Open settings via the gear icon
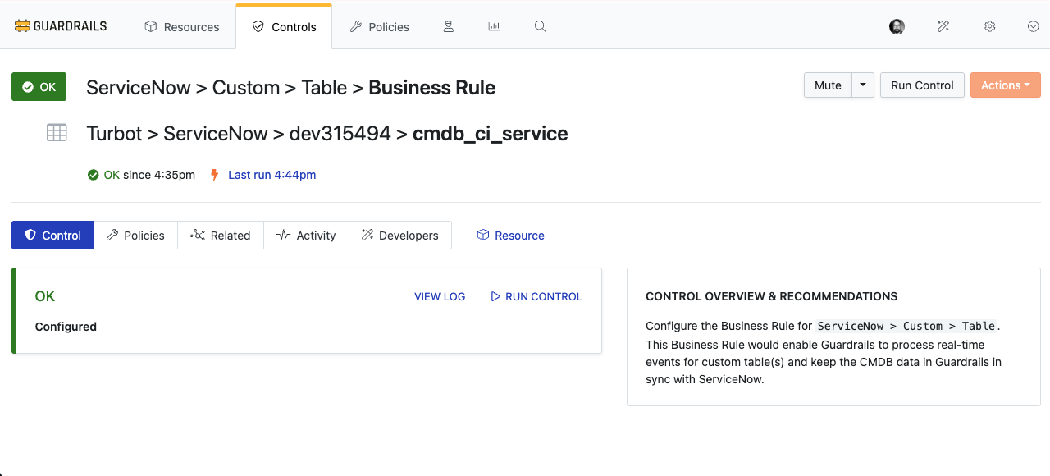1050x476 pixels. (x=989, y=26)
